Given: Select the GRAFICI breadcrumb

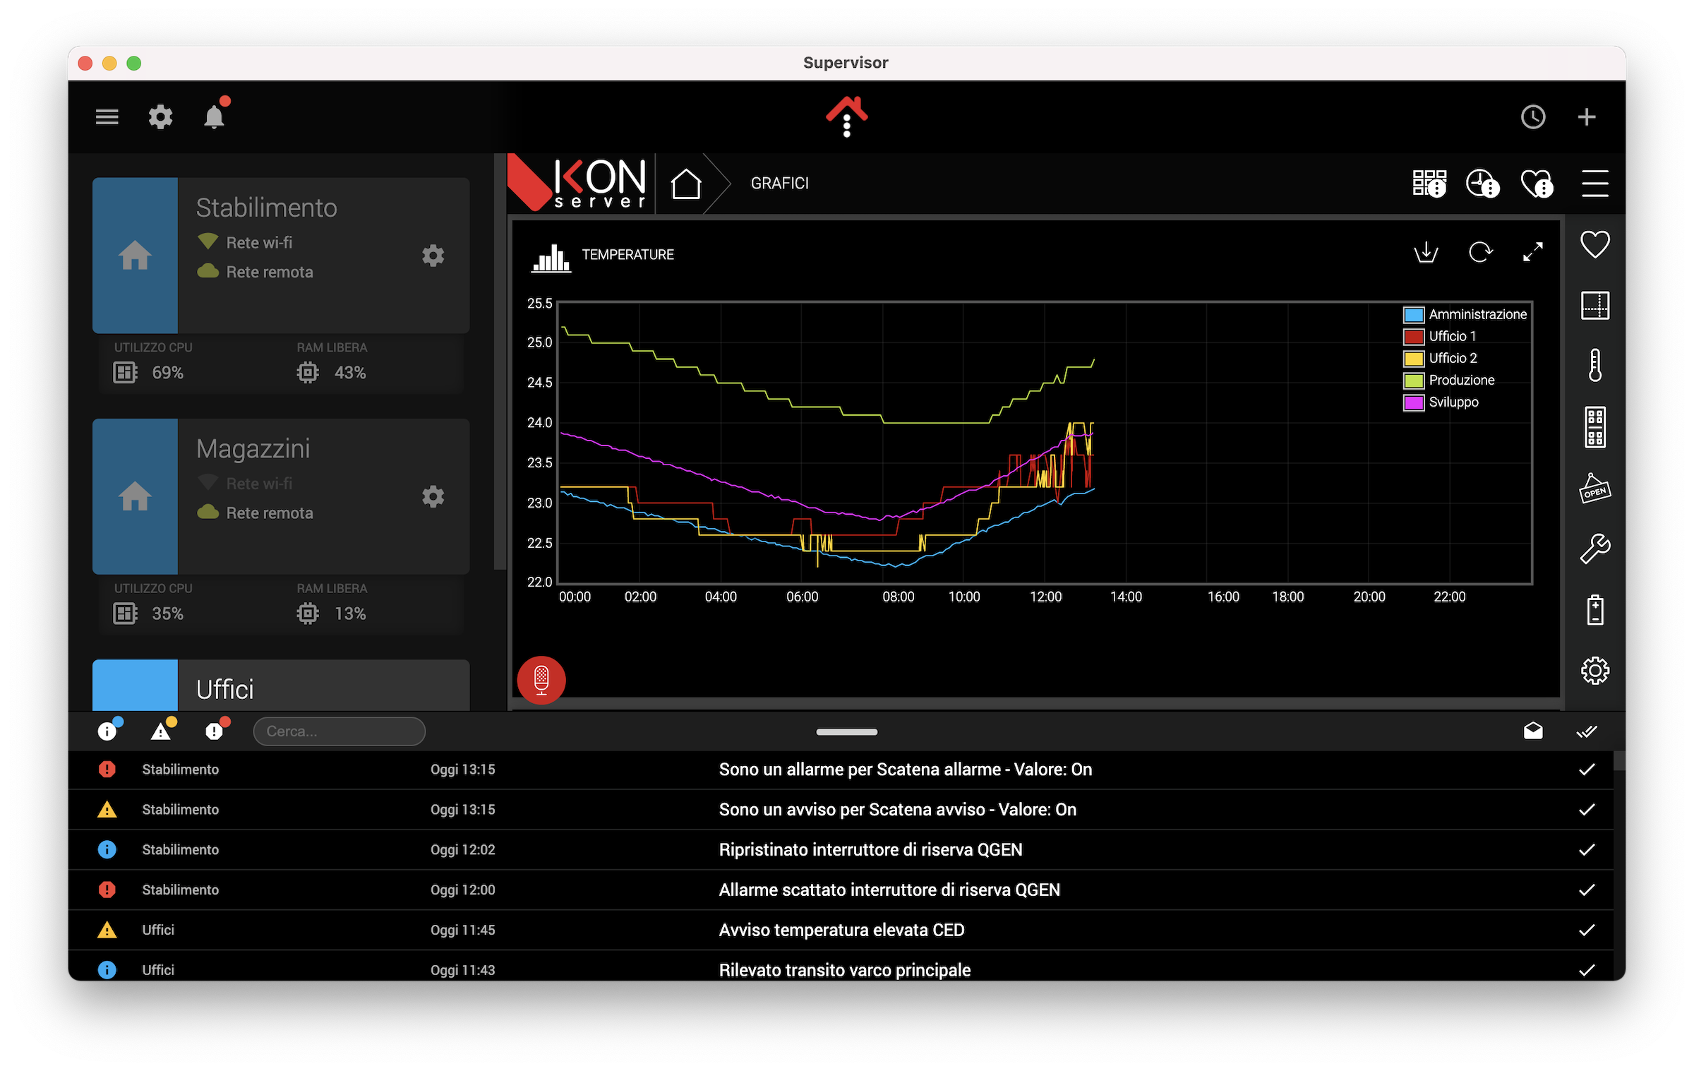Looking at the screenshot, I should pos(779,184).
